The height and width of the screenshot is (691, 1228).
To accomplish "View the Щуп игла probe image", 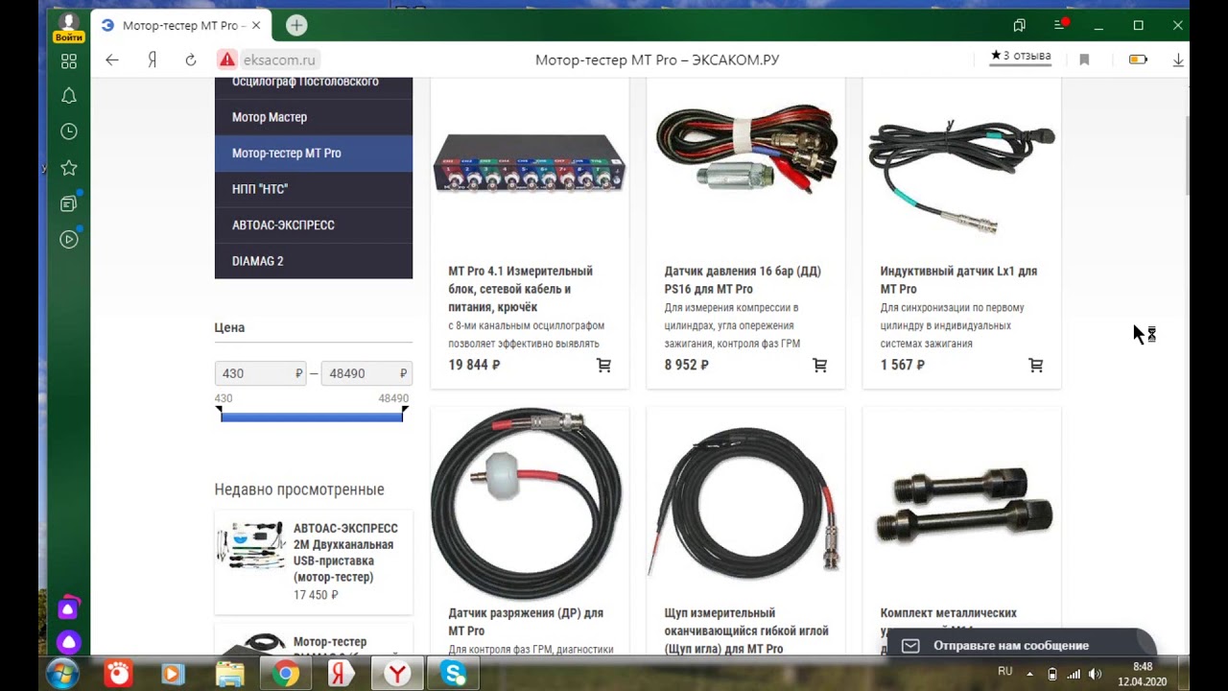I will point(745,501).
